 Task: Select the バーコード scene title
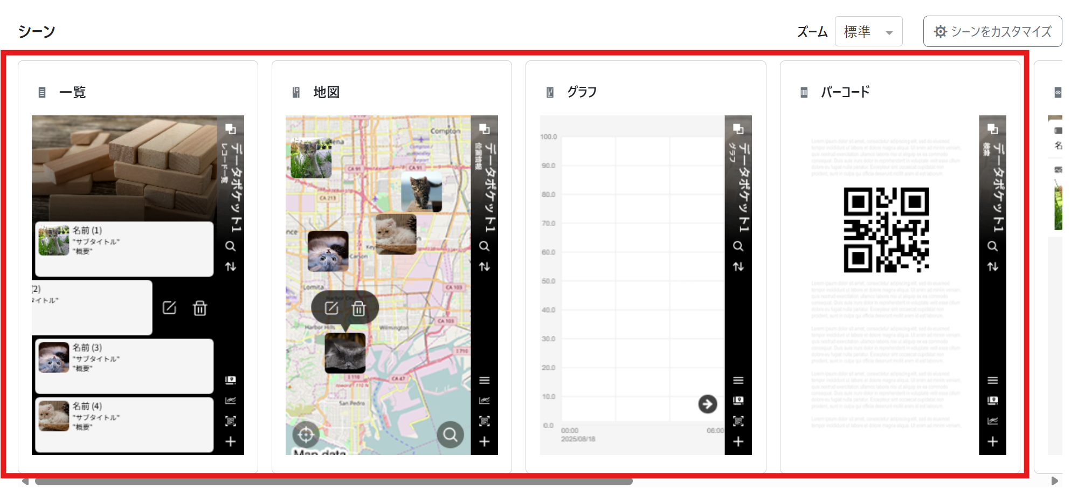coord(845,92)
